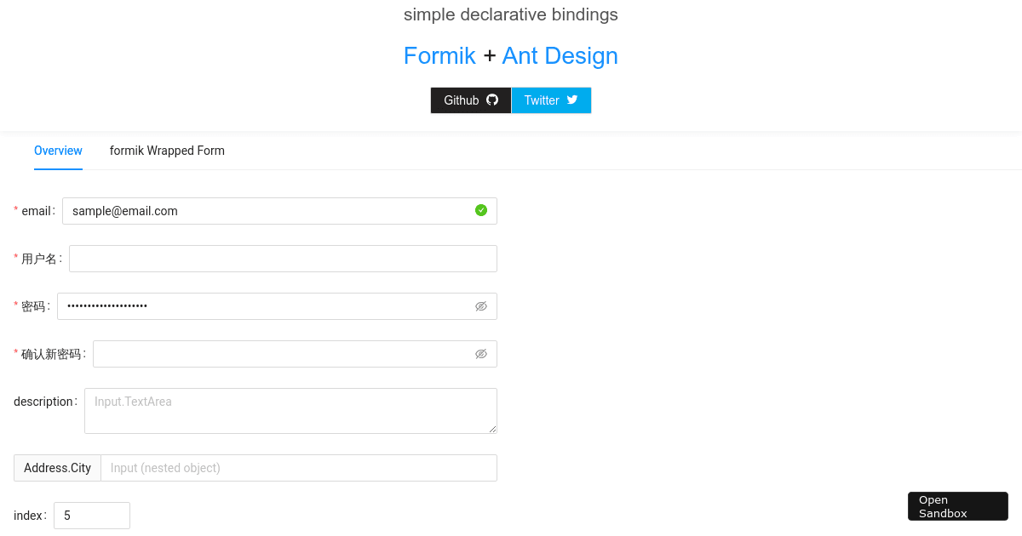Click the Address.City addon label
Screen dimensions: 1022x536
point(57,467)
